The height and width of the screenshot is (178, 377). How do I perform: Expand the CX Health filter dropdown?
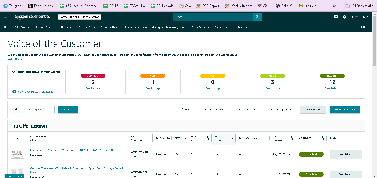coord(257,109)
